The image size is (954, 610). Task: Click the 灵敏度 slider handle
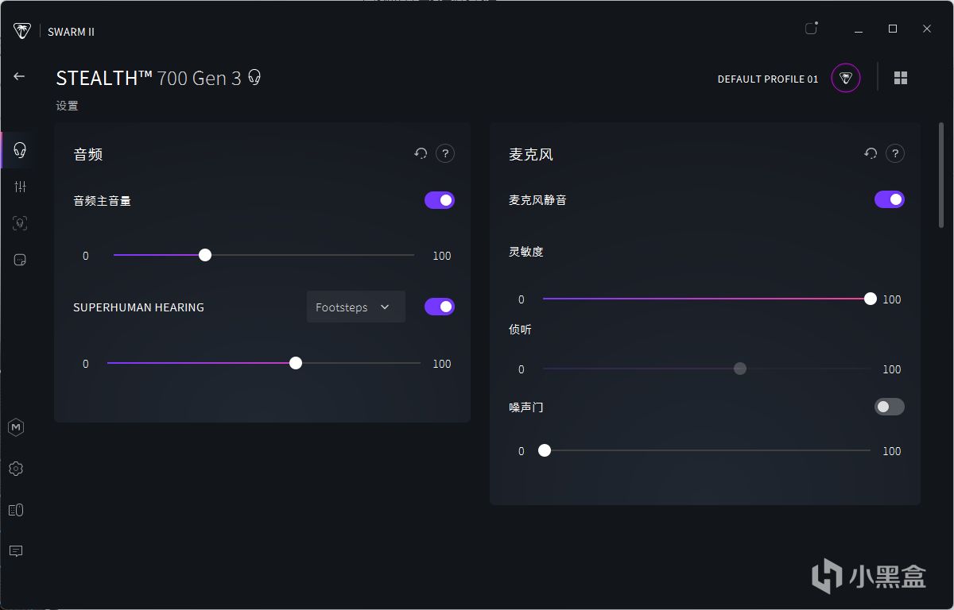point(871,299)
